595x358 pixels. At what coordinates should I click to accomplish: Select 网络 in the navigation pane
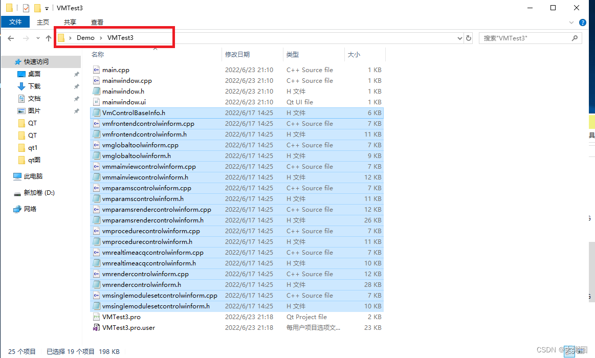tap(30, 209)
